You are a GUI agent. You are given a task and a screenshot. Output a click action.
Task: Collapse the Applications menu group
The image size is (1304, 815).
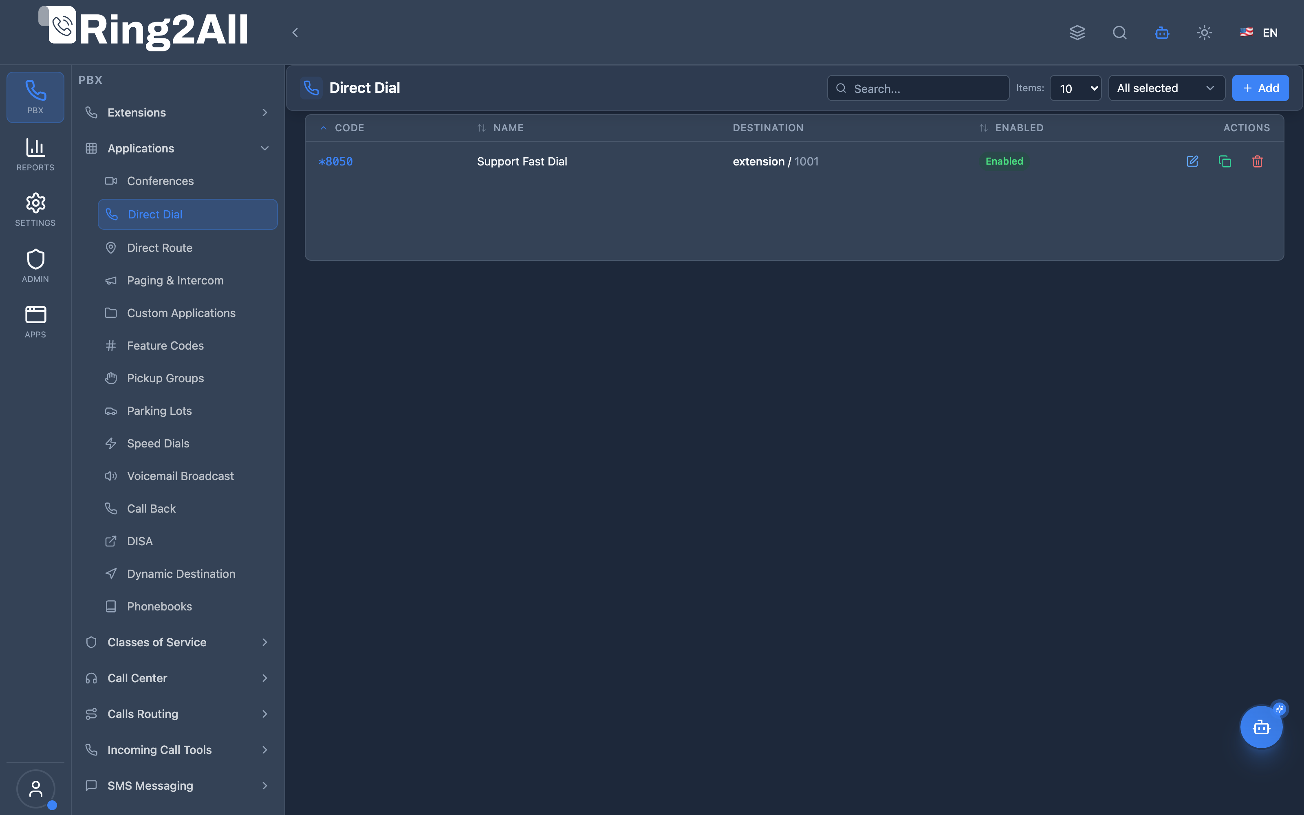coord(178,148)
